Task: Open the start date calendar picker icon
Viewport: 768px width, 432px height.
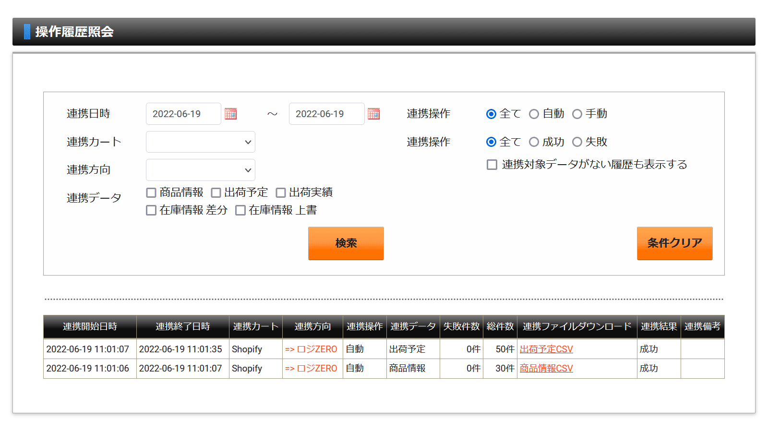Action: click(x=231, y=114)
